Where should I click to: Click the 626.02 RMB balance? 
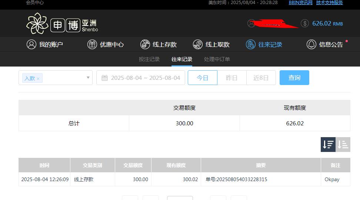click(327, 23)
